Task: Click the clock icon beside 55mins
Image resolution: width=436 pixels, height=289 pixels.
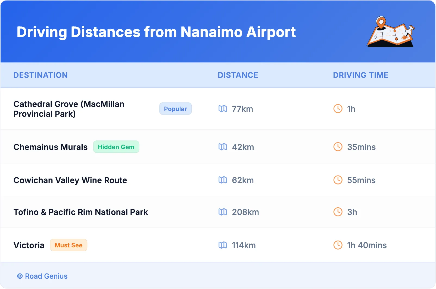Action: (x=338, y=180)
